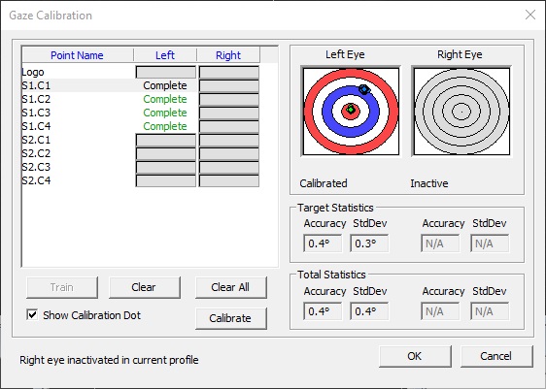Viewport: 546px width, 389px height.
Task: Start calibration with the Calibrate button
Action: [231, 318]
